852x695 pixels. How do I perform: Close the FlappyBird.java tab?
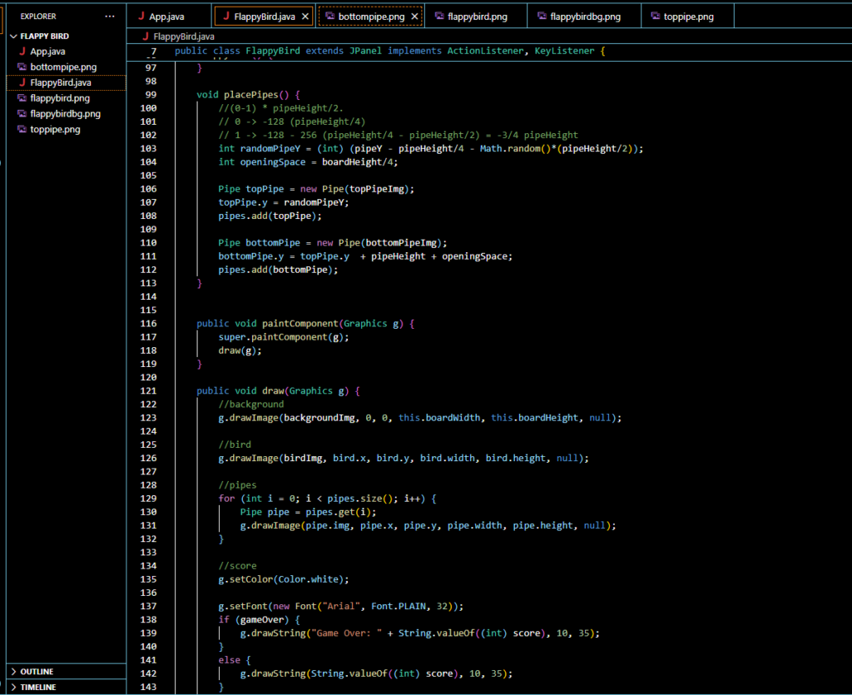[x=305, y=16]
